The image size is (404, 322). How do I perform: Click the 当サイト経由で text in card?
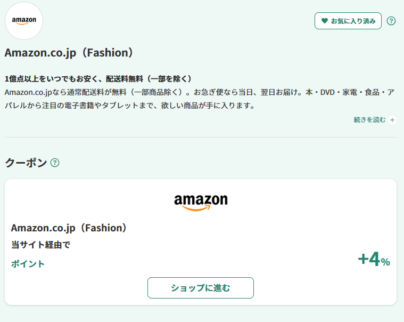tap(40, 245)
